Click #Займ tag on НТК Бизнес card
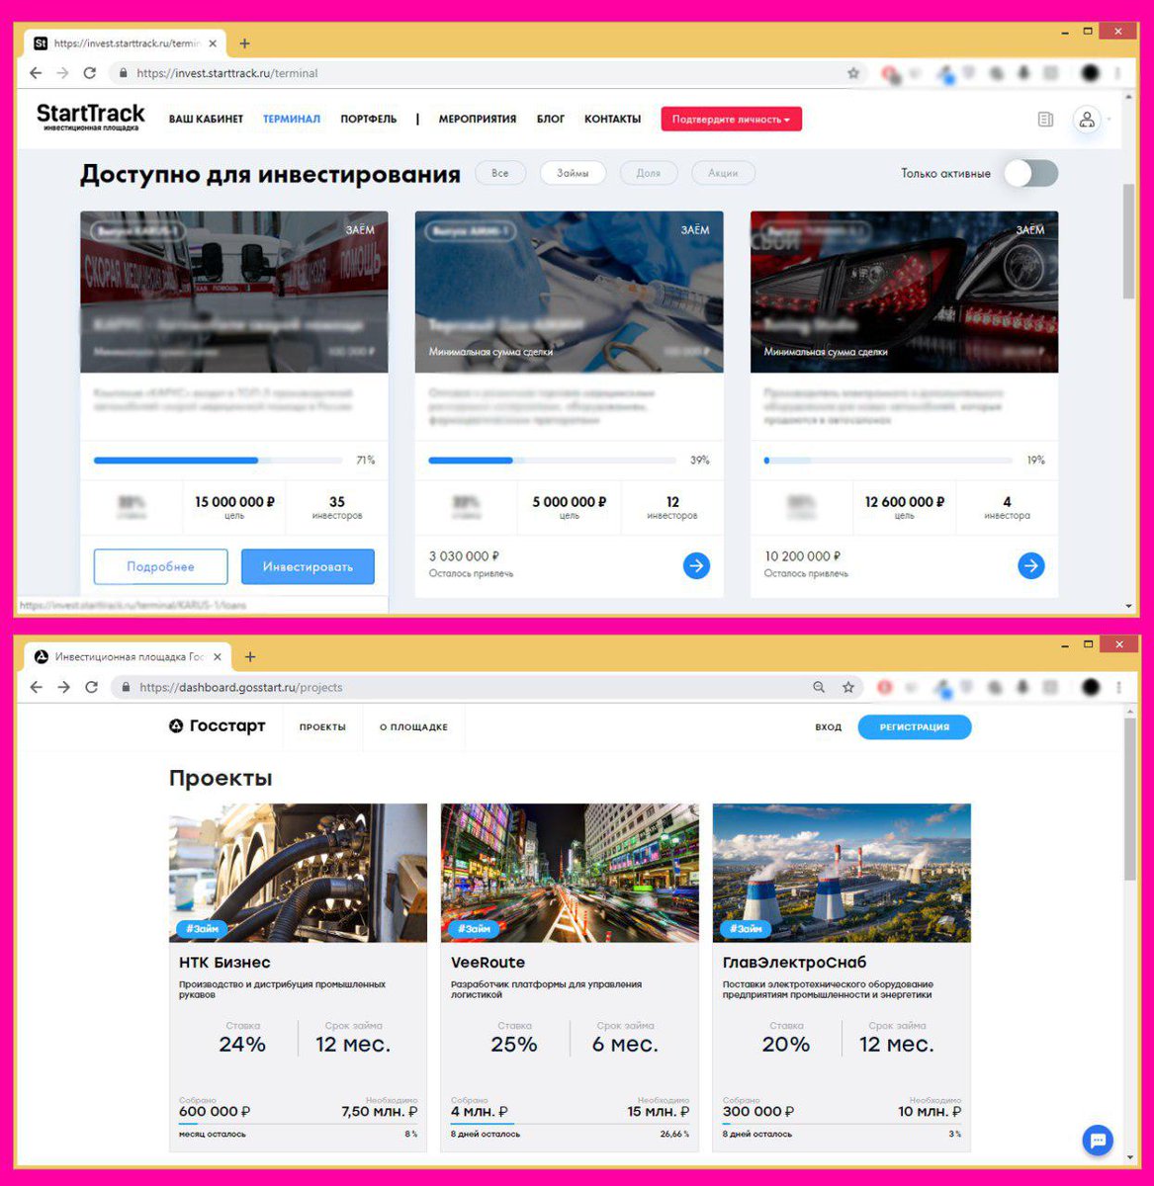Image resolution: width=1154 pixels, height=1186 pixels. point(203,929)
